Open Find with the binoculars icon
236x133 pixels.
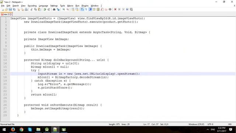[54, 9]
